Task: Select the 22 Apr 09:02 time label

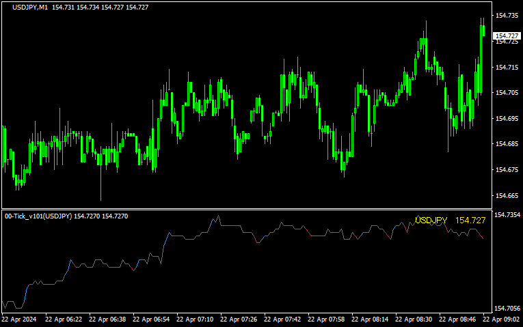Action: 502,319
